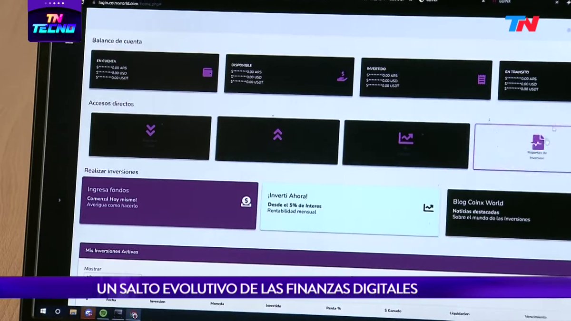The width and height of the screenshot is (571, 321).
Task: Click the Accesos directos heading
Action: [111, 103]
